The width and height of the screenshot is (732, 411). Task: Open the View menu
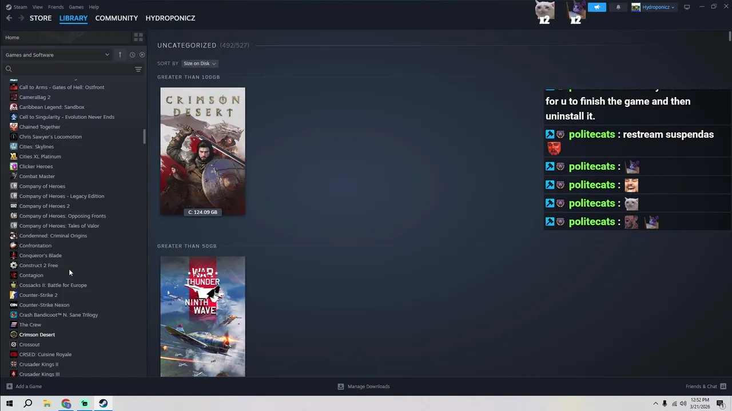pos(38,7)
